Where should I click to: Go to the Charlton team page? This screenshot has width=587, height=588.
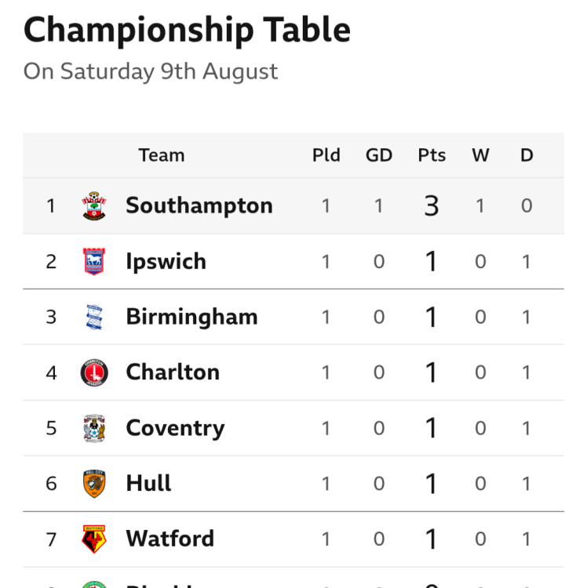(173, 372)
